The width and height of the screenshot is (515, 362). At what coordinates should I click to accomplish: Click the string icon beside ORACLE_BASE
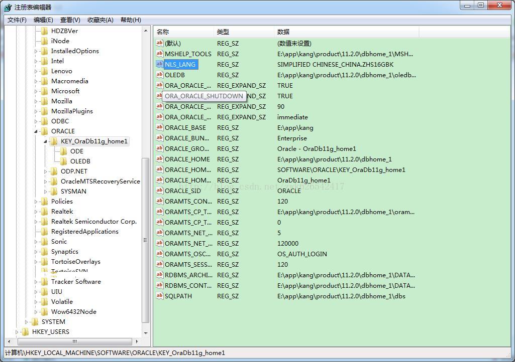click(160, 127)
